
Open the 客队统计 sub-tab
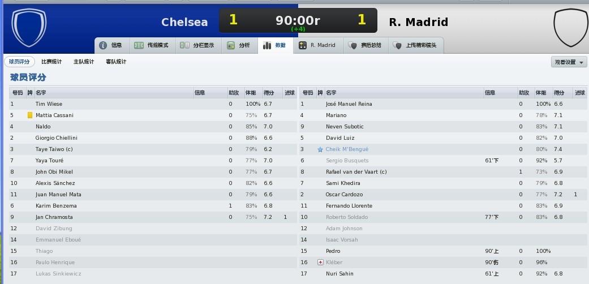pos(115,62)
